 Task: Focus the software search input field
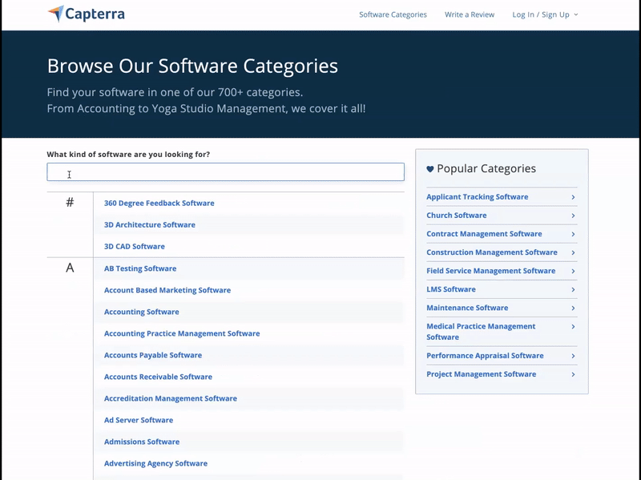tap(225, 171)
